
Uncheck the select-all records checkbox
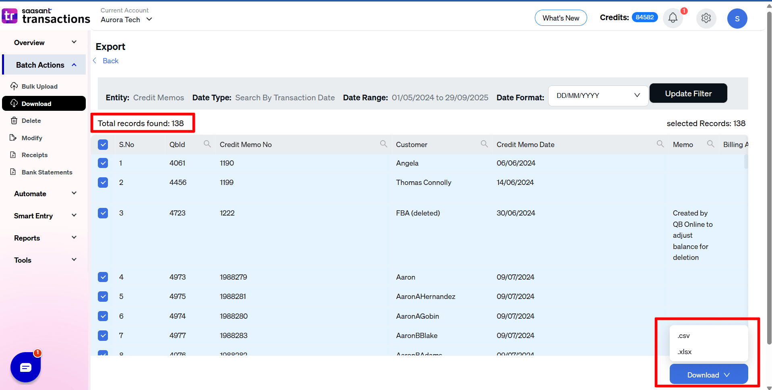pyautogui.click(x=103, y=144)
